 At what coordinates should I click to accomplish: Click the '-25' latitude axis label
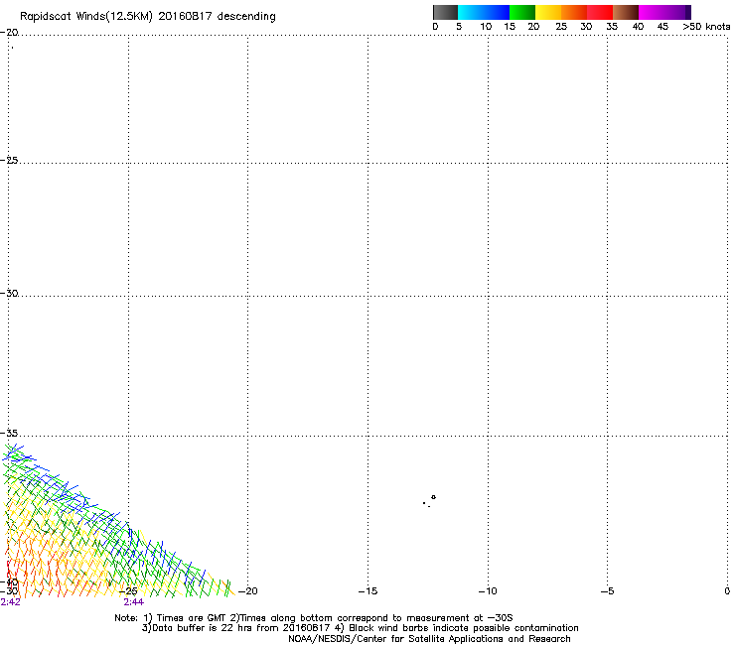pos(9,160)
